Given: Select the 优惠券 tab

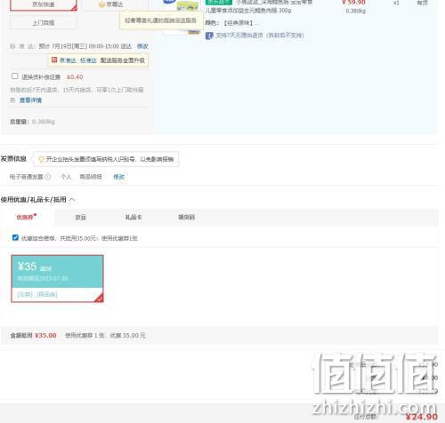Looking at the screenshot, I should coord(26,218).
